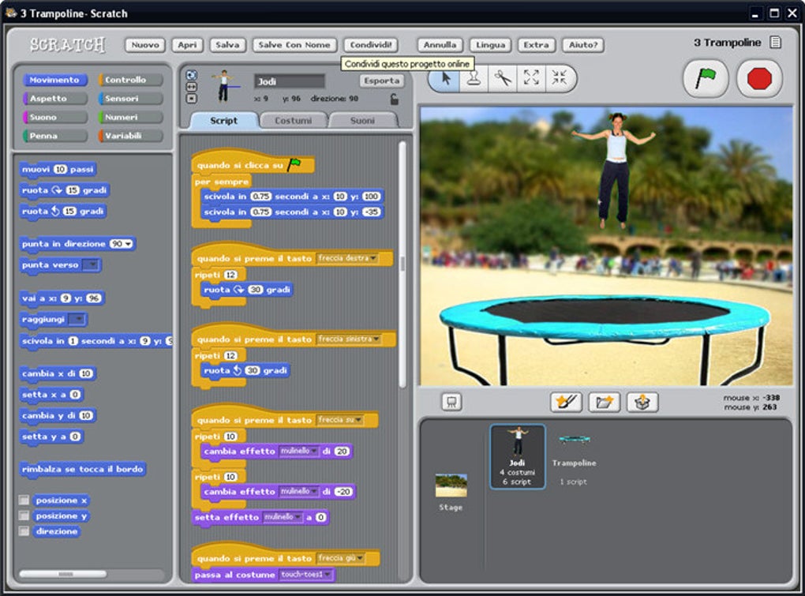The height and width of the screenshot is (596, 805).
Task: Get a surprise sprite
Action: 642,402
